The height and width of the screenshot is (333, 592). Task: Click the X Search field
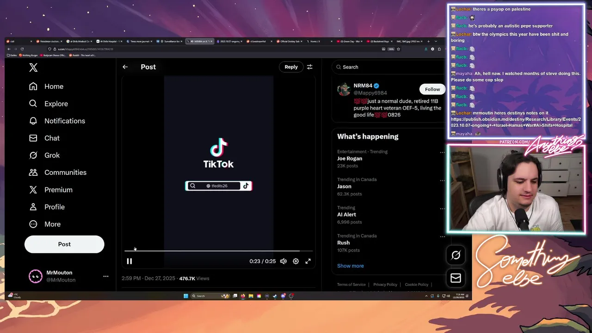pyautogui.click(x=388, y=67)
